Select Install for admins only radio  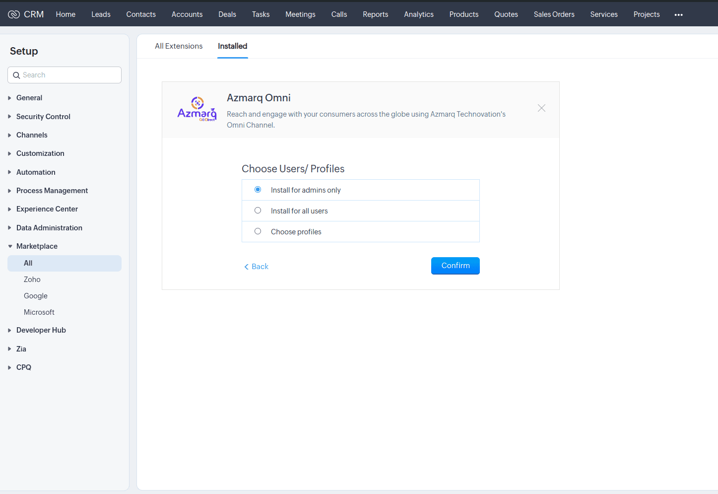(258, 190)
